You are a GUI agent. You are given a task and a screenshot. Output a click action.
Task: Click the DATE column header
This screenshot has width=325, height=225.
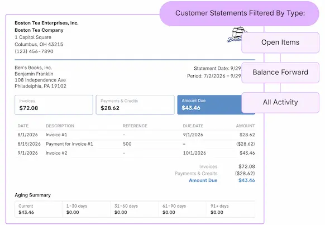click(23, 126)
